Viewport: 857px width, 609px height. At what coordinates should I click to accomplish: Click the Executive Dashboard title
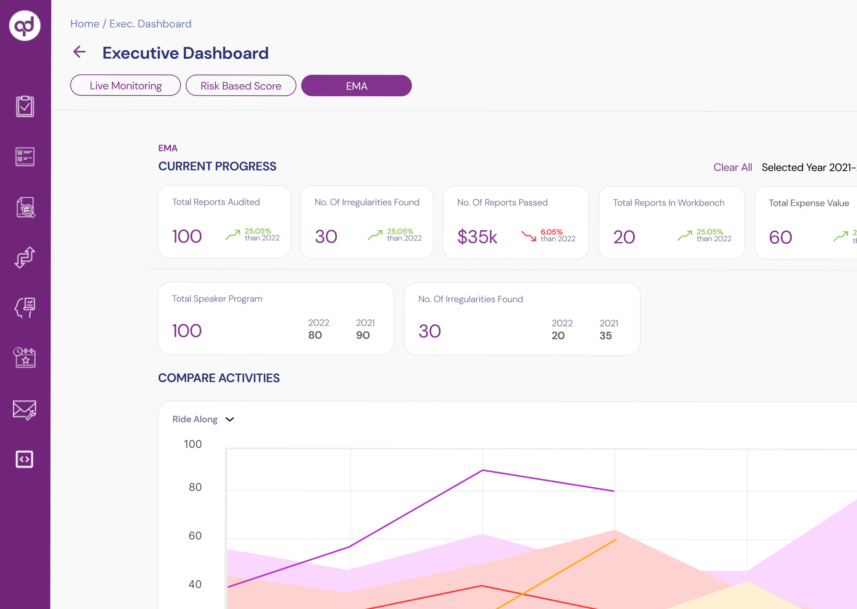pyautogui.click(x=186, y=53)
